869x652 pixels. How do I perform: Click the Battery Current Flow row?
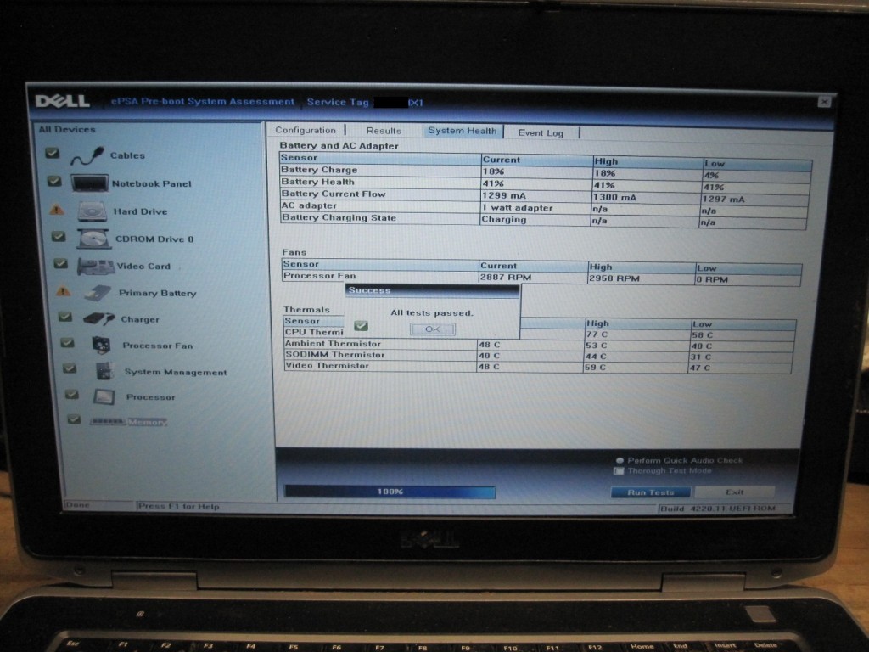(544, 196)
